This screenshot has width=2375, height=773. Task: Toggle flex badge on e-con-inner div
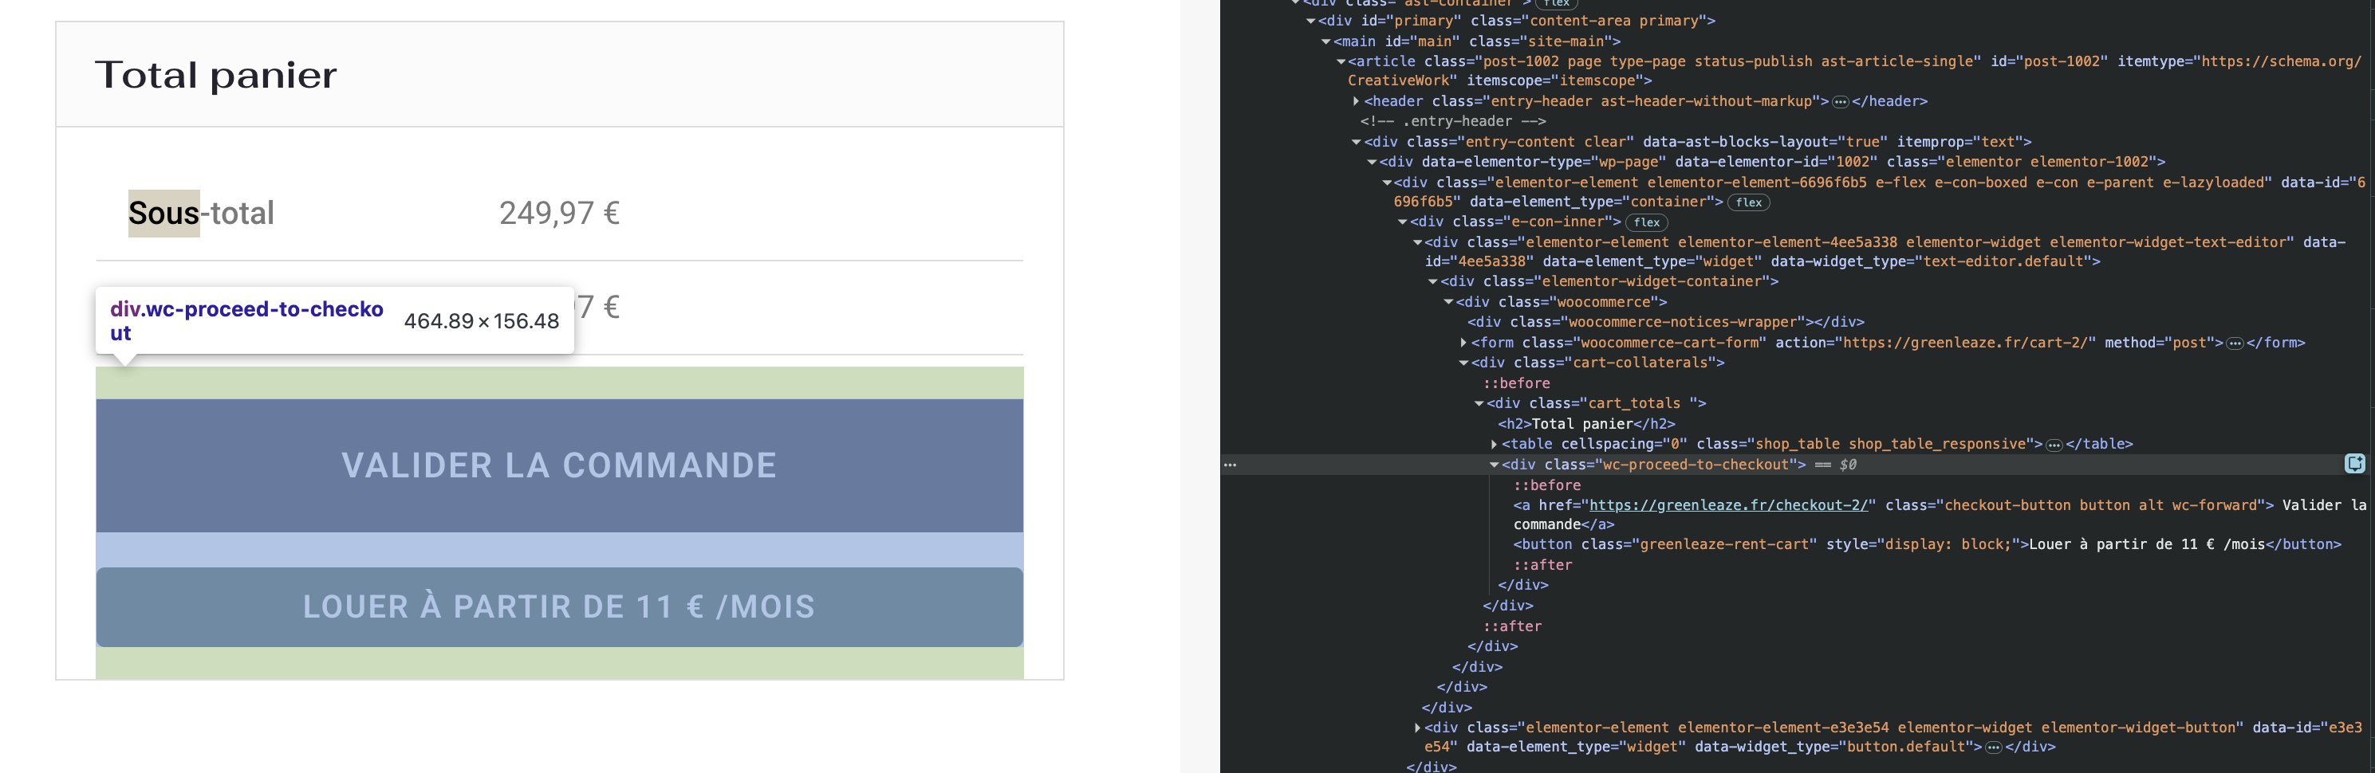(1647, 223)
